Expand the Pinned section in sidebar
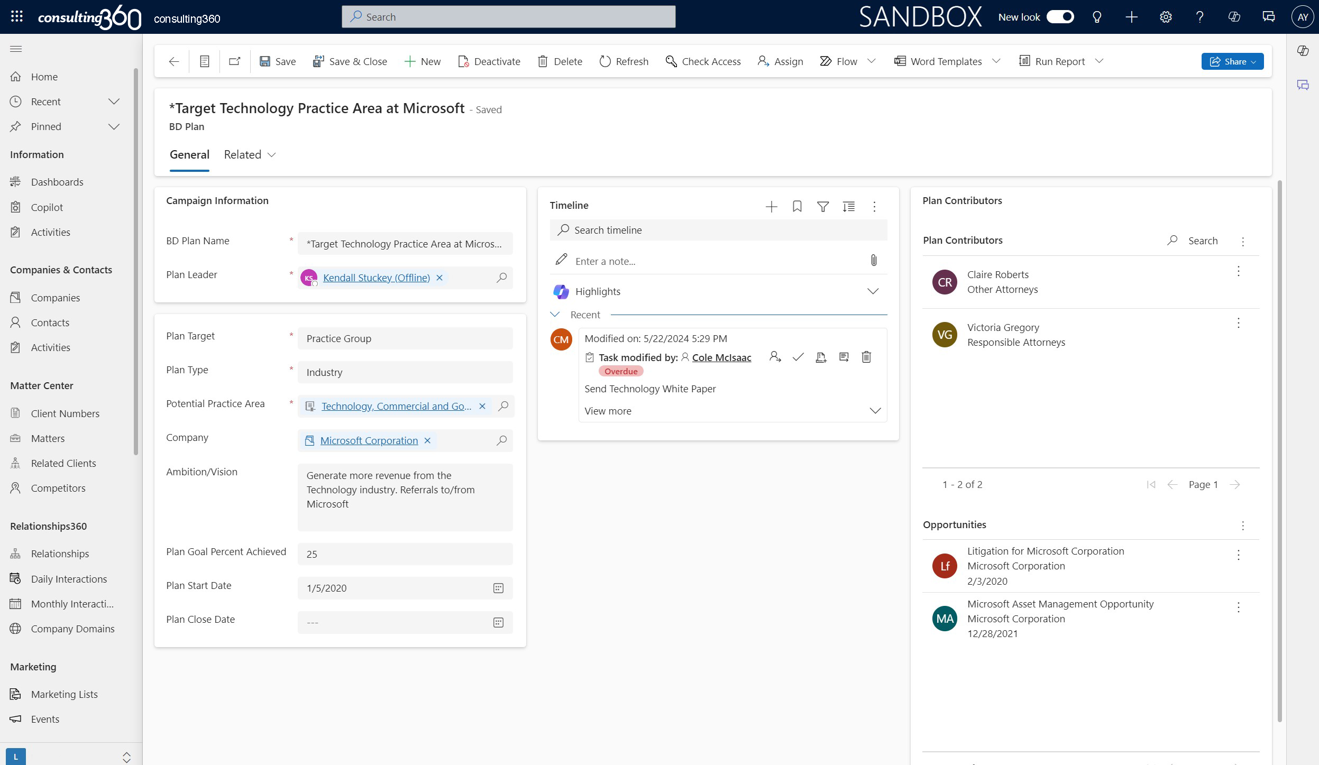This screenshot has height=765, width=1319. click(x=114, y=126)
